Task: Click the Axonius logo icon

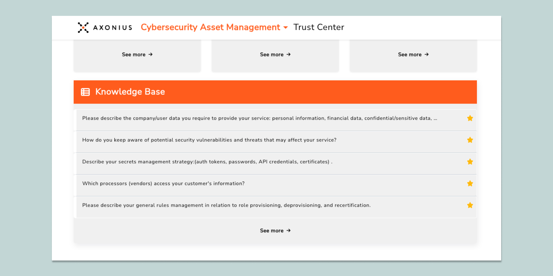Action: coord(83,28)
